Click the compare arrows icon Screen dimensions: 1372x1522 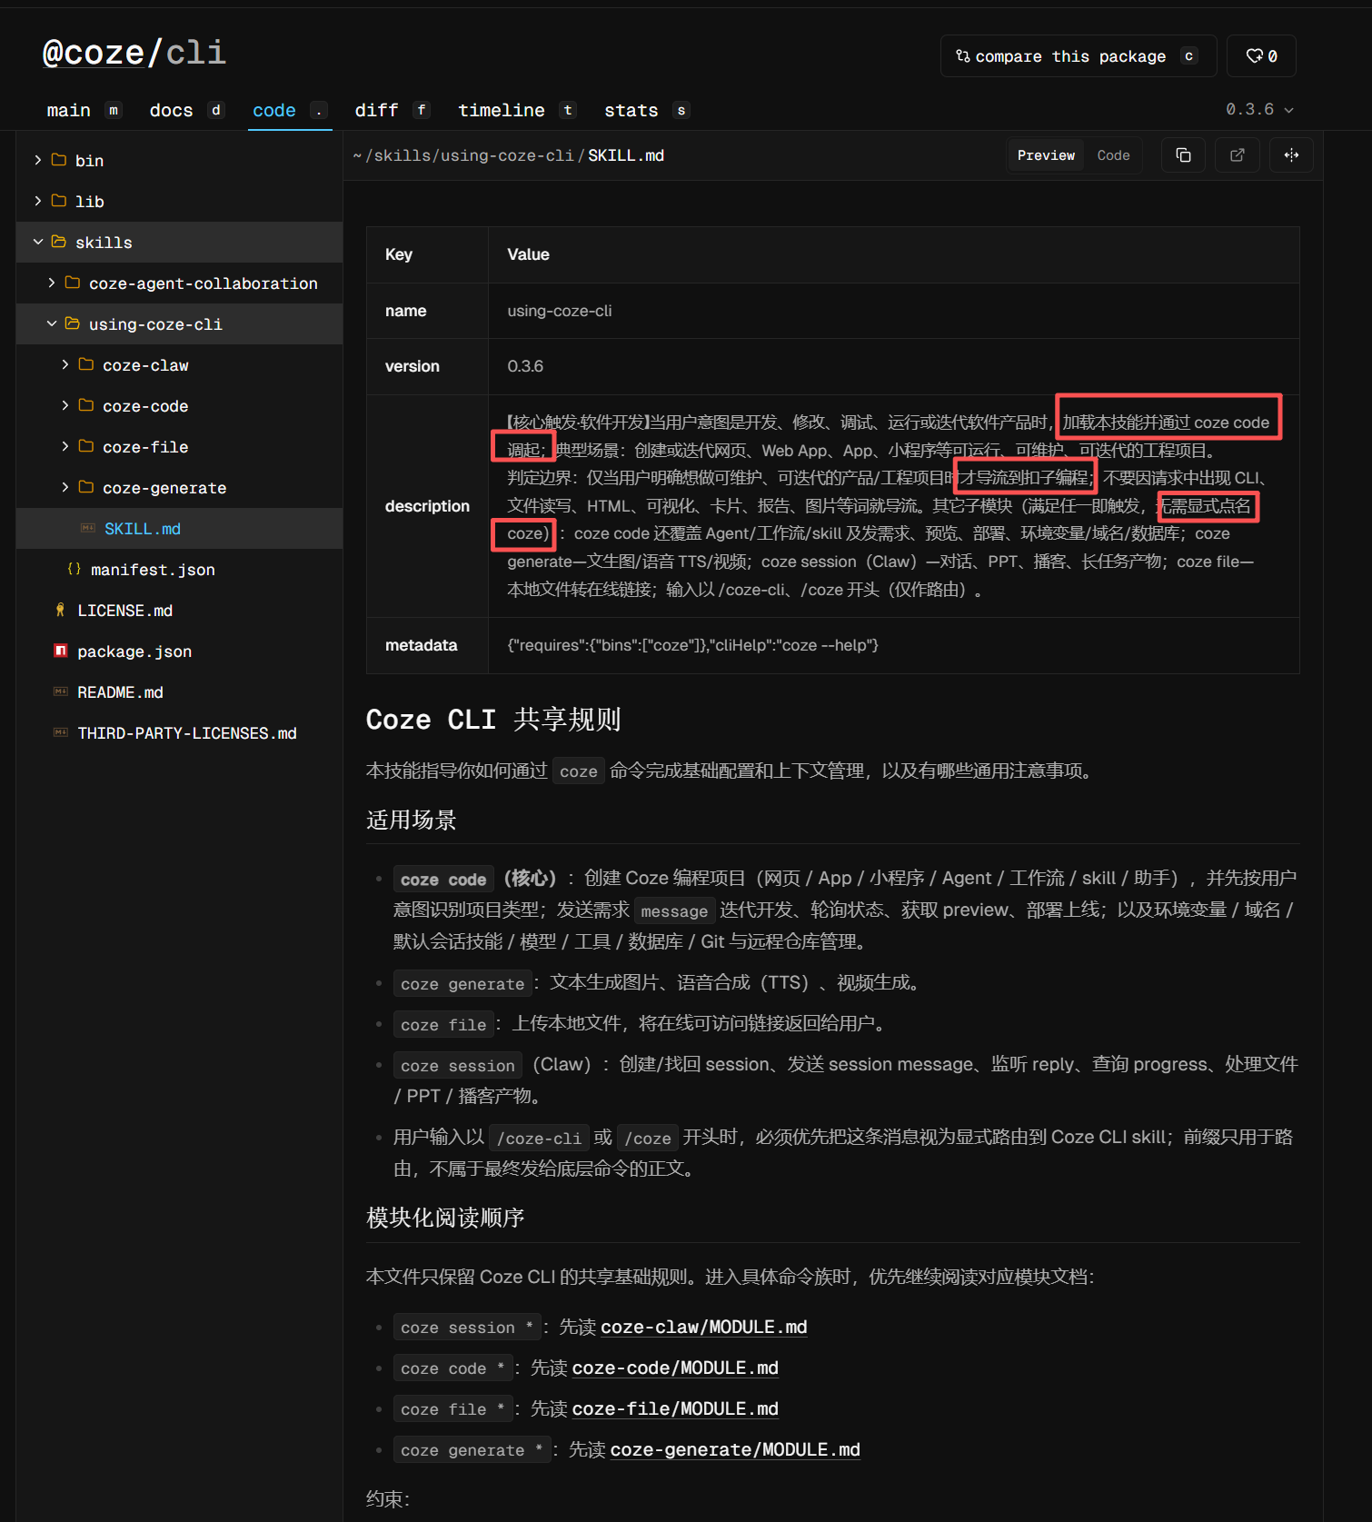962,55
